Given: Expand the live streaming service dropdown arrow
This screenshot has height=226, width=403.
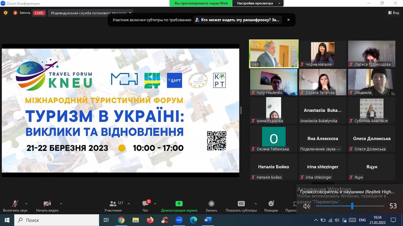Looking at the screenshot, I should 130,13.
